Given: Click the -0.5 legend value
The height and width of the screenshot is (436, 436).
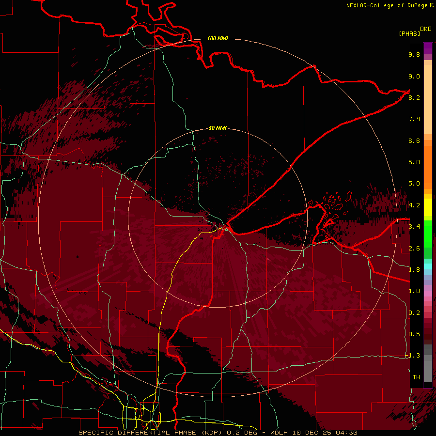Looking at the screenshot, I should coord(413,334).
